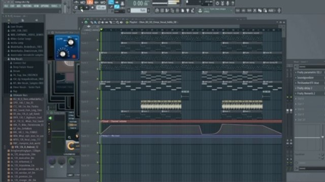Open the EDIT menu
This screenshot has width=325, height=182.
(12, 6)
